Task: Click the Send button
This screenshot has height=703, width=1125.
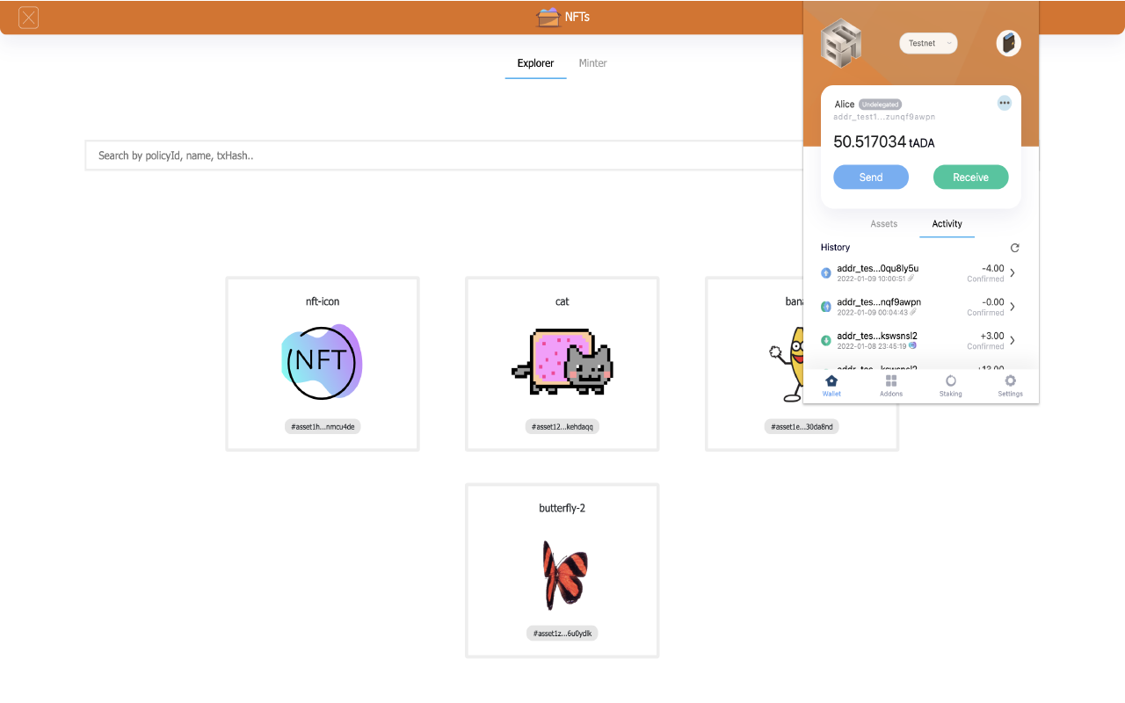Action: (871, 177)
